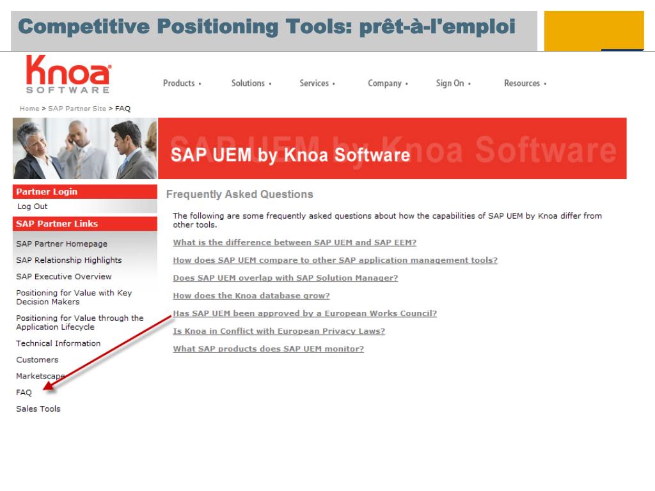Open 'How does the Knoa database grow?'

pos(251,295)
